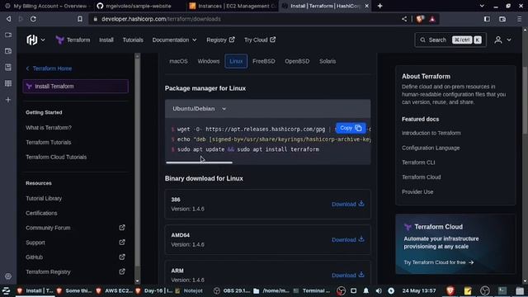Open Brave Shields icon in address bar
Screen dimensions: 528x297
[420, 19]
